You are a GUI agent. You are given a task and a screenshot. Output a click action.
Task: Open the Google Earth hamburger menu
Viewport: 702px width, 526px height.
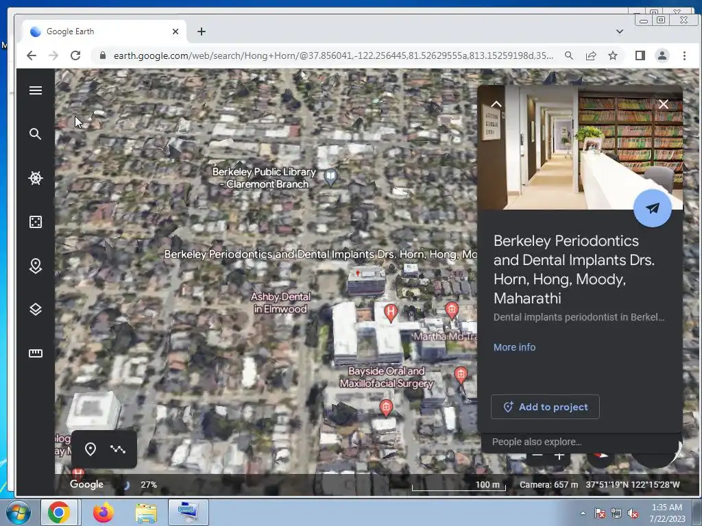pyautogui.click(x=36, y=90)
